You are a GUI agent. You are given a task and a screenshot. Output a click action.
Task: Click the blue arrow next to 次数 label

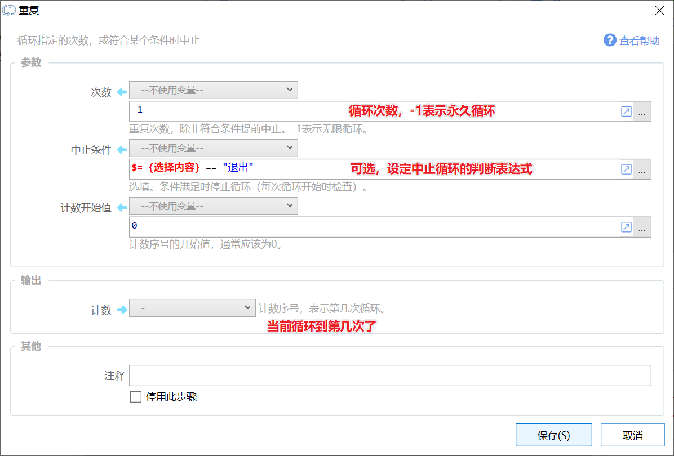tap(122, 92)
